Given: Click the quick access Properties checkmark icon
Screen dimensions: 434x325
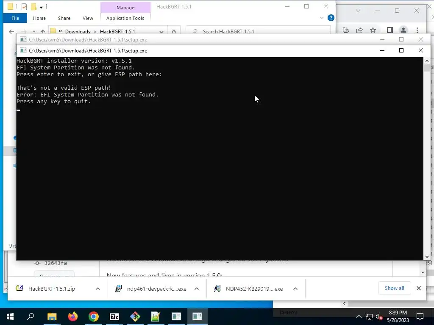Looking at the screenshot, I should (24, 6).
